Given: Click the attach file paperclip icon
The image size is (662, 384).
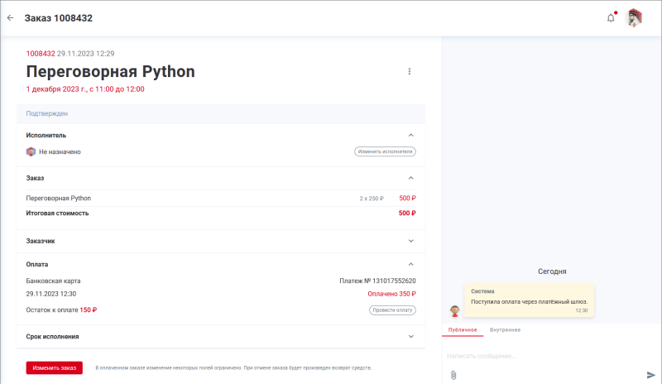Looking at the screenshot, I should pyautogui.click(x=453, y=375).
